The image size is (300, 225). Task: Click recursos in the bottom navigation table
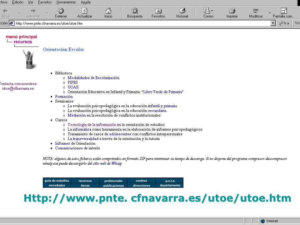click(x=85, y=181)
